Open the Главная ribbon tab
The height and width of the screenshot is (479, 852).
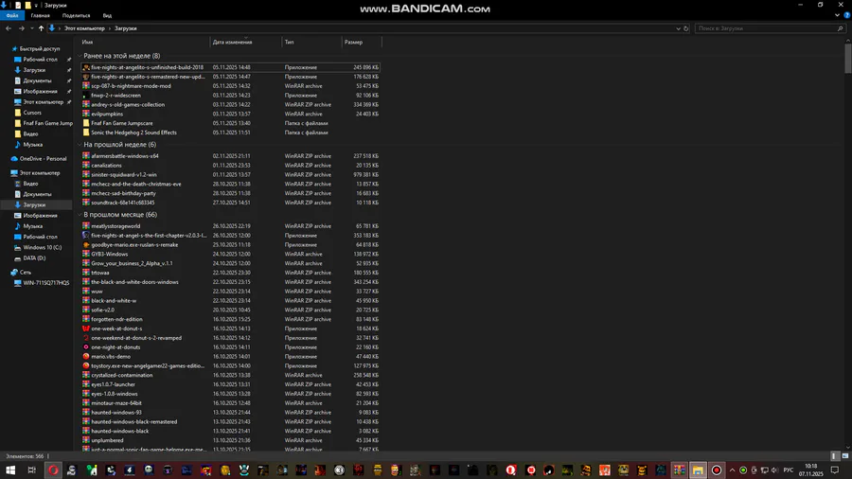click(40, 16)
